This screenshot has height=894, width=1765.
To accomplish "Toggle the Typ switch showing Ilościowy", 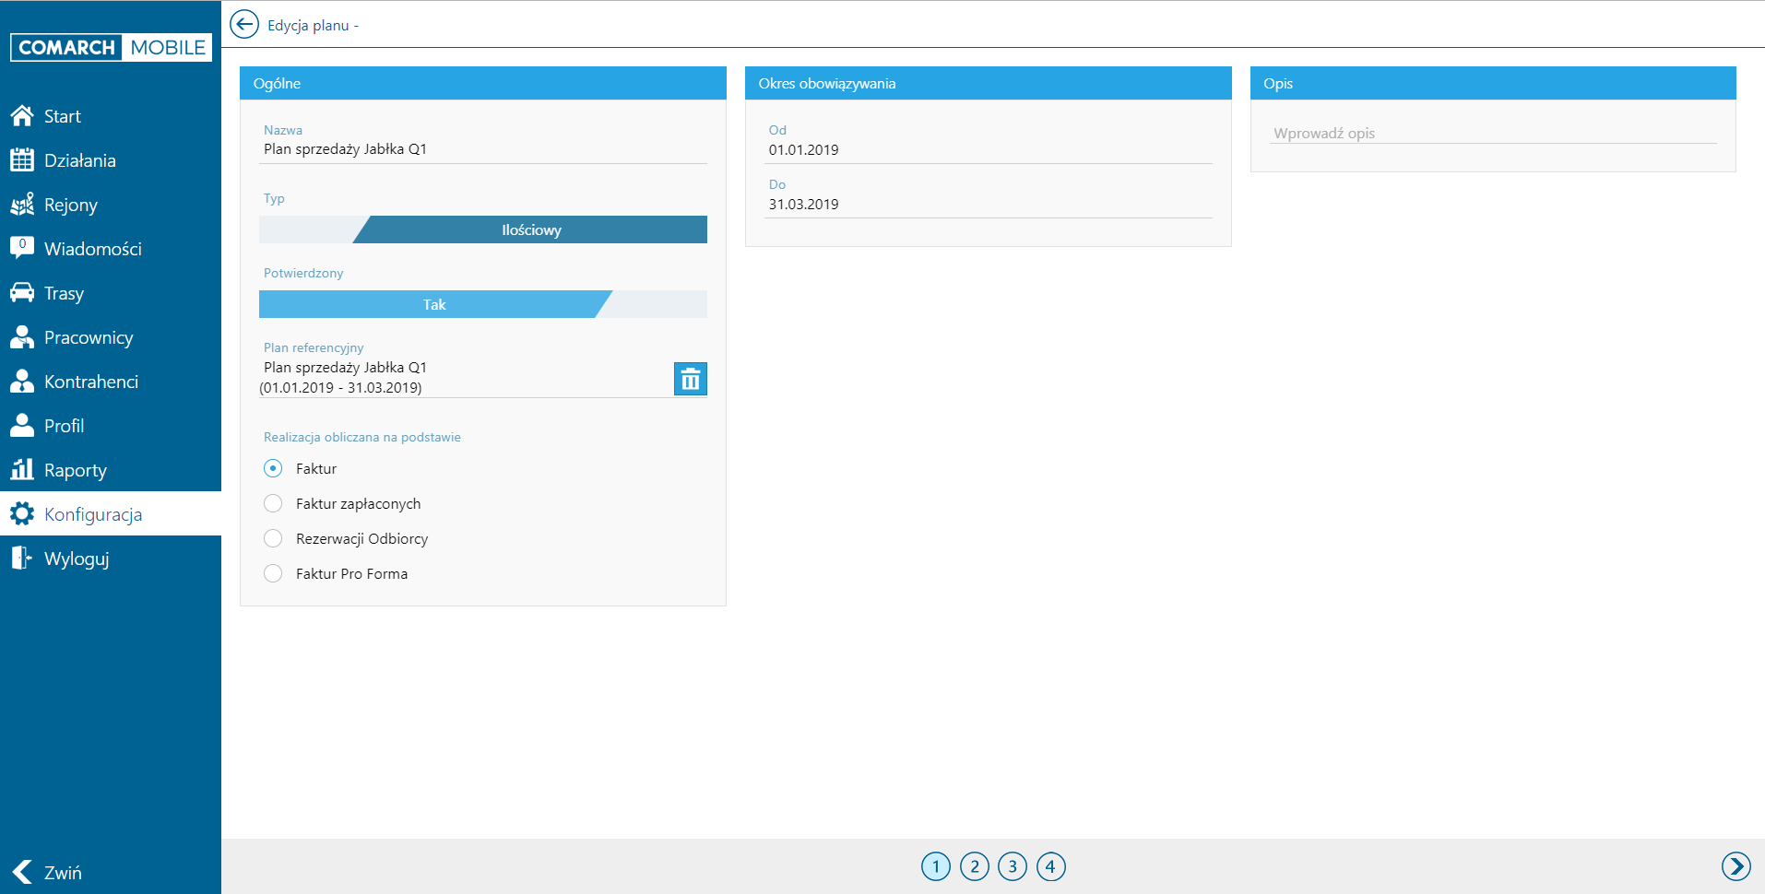I will tap(483, 229).
